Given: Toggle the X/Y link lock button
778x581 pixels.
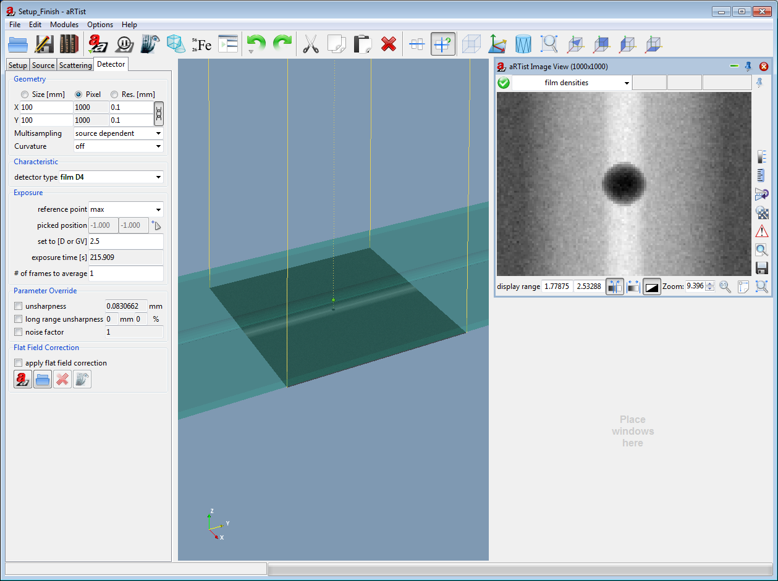Looking at the screenshot, I should coord(159,114).
